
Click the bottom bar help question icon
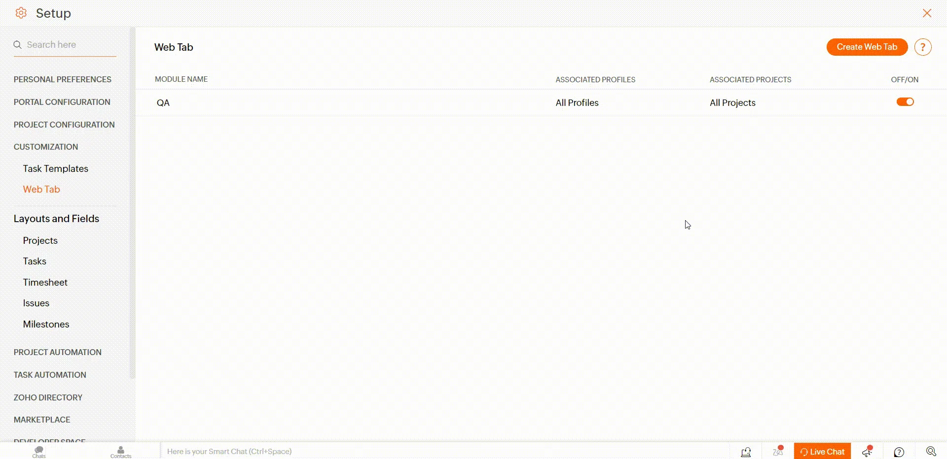[899, 452]
